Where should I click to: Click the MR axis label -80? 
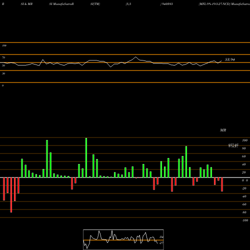point(244,212)
